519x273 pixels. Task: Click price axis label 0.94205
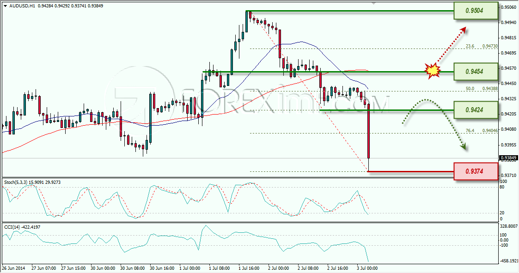pos(509,114)
